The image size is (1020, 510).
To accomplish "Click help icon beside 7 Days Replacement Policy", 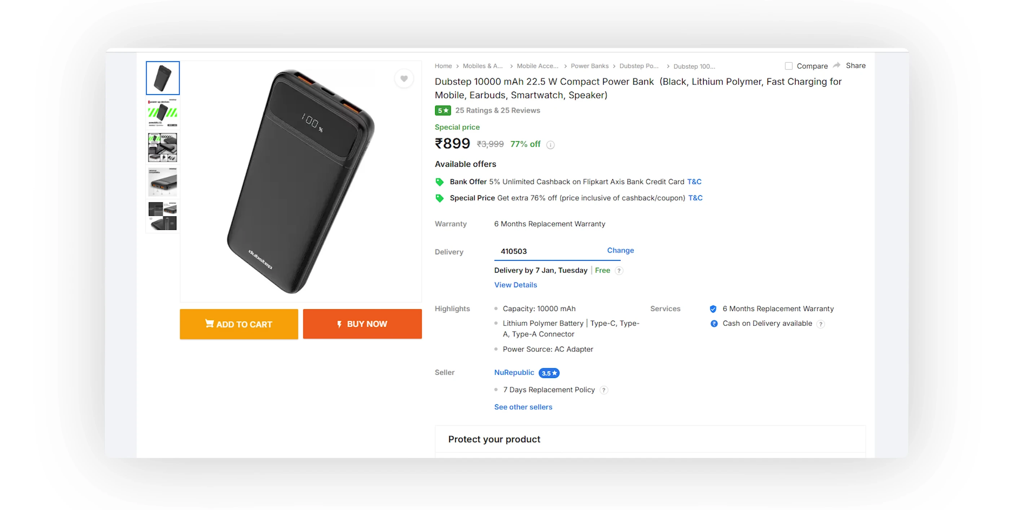I will [x=604, y=390].
